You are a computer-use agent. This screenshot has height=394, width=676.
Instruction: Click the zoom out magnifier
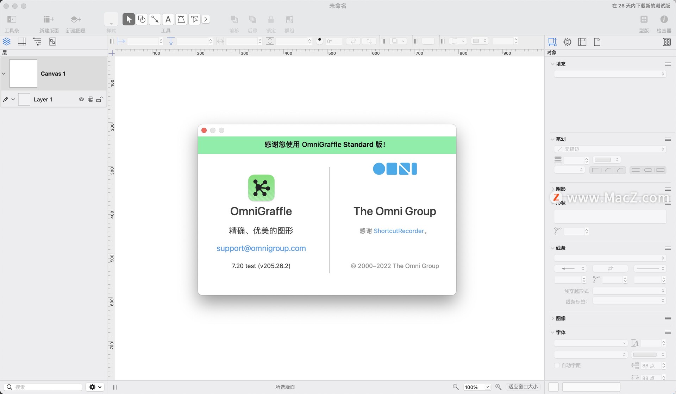pos(456,387)
